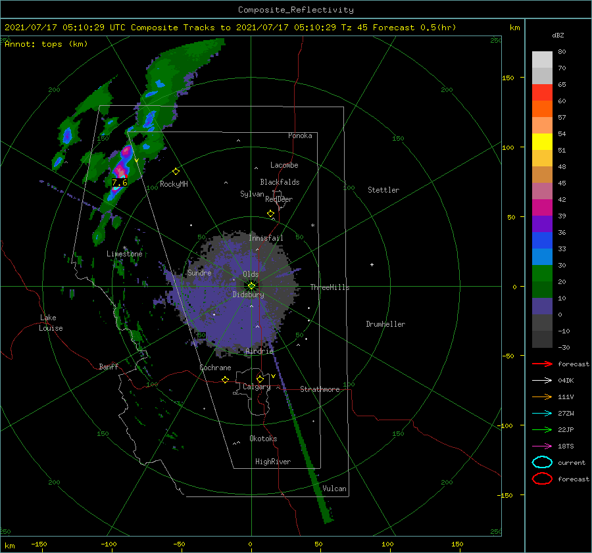
Task: Click the Airdrie city label
Action: click(259, 351)
